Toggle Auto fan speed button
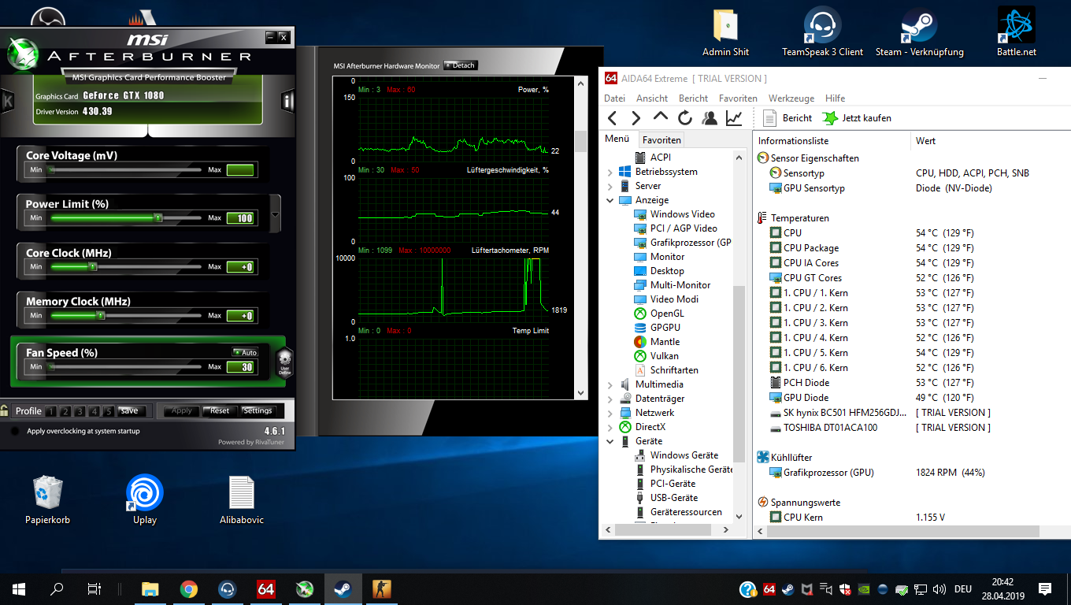The image size is (1071, 605). (245, 352)
